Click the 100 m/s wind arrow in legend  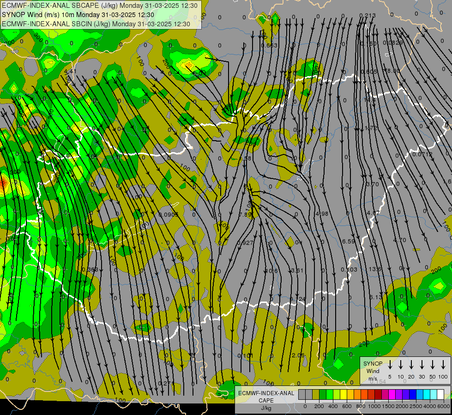tap(443, 365)
